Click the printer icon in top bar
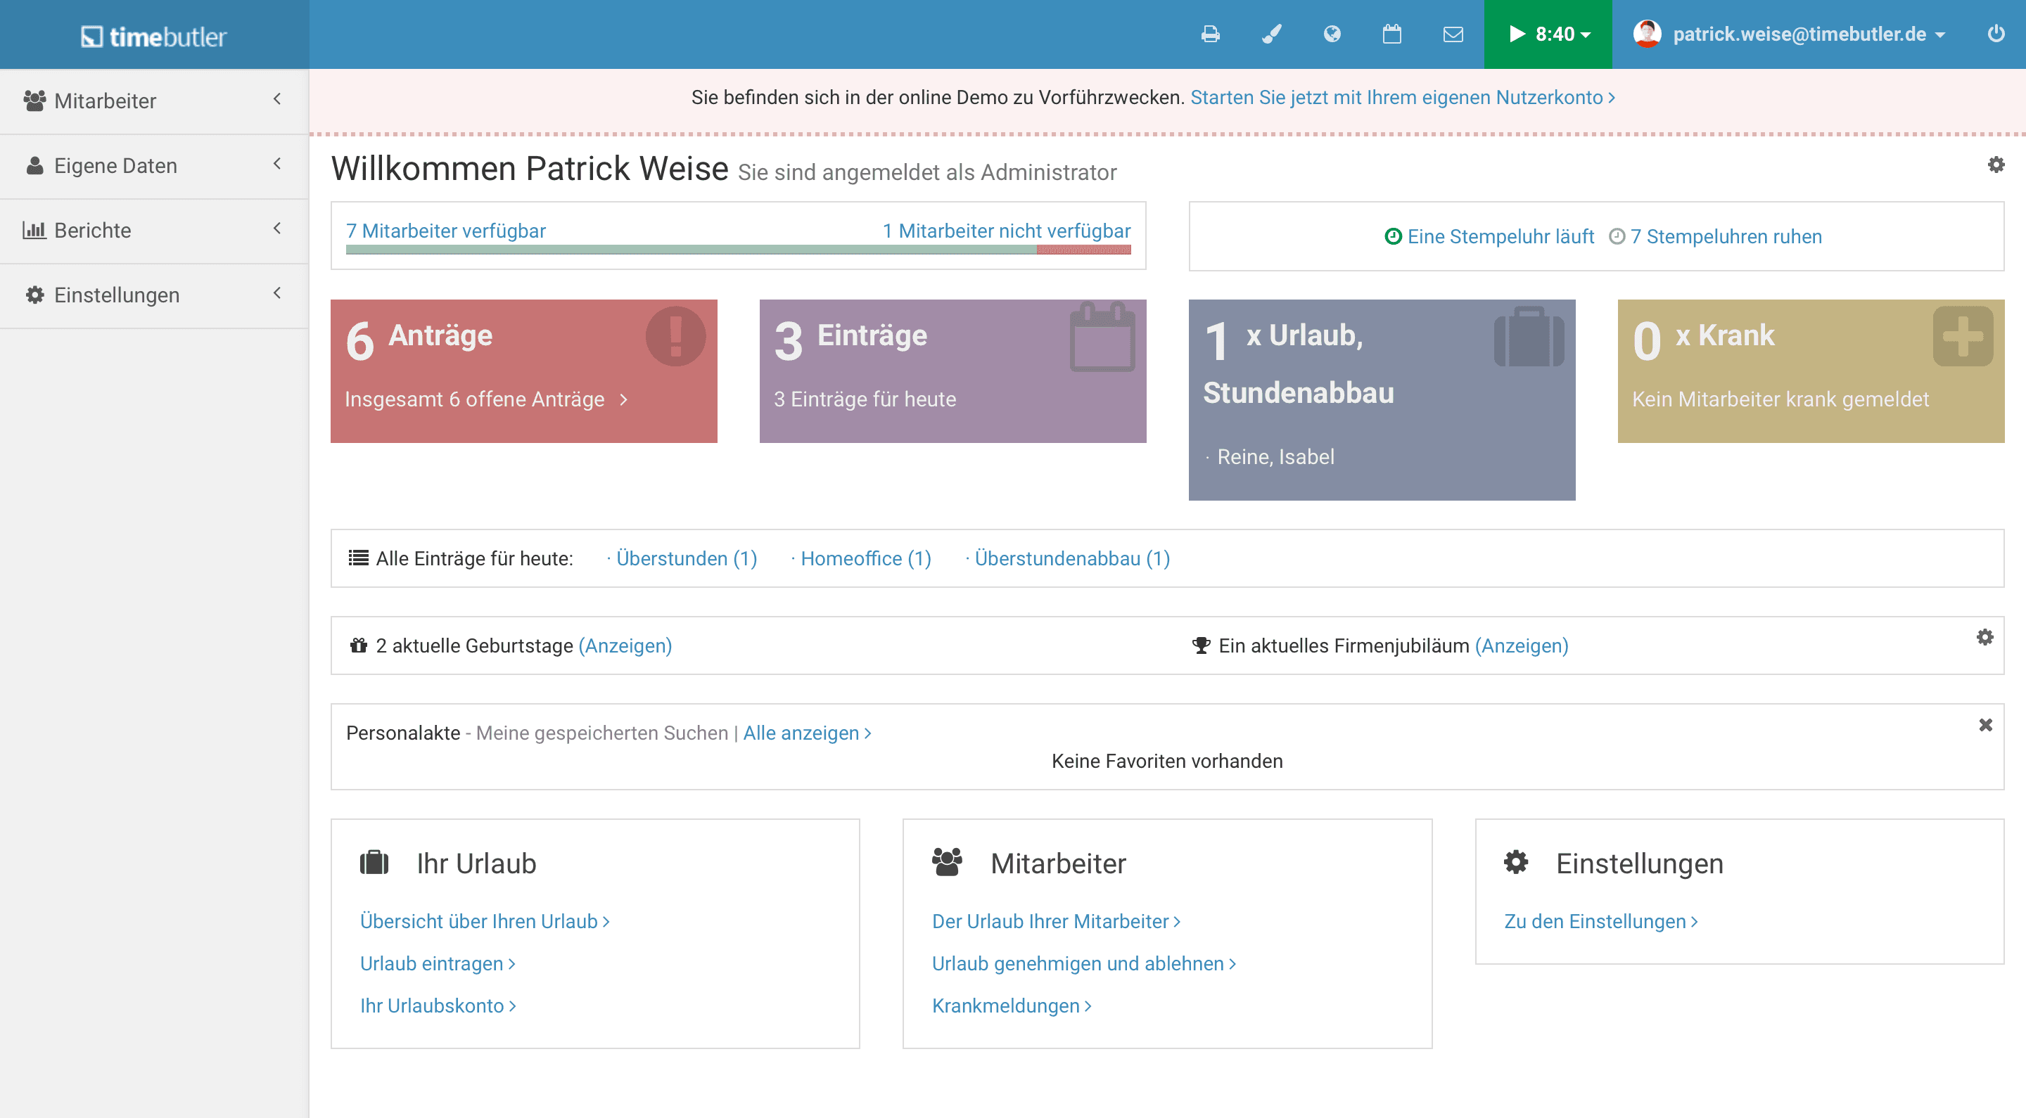The height and width of the screenshot is (1118, 2026). [1211, 34]
